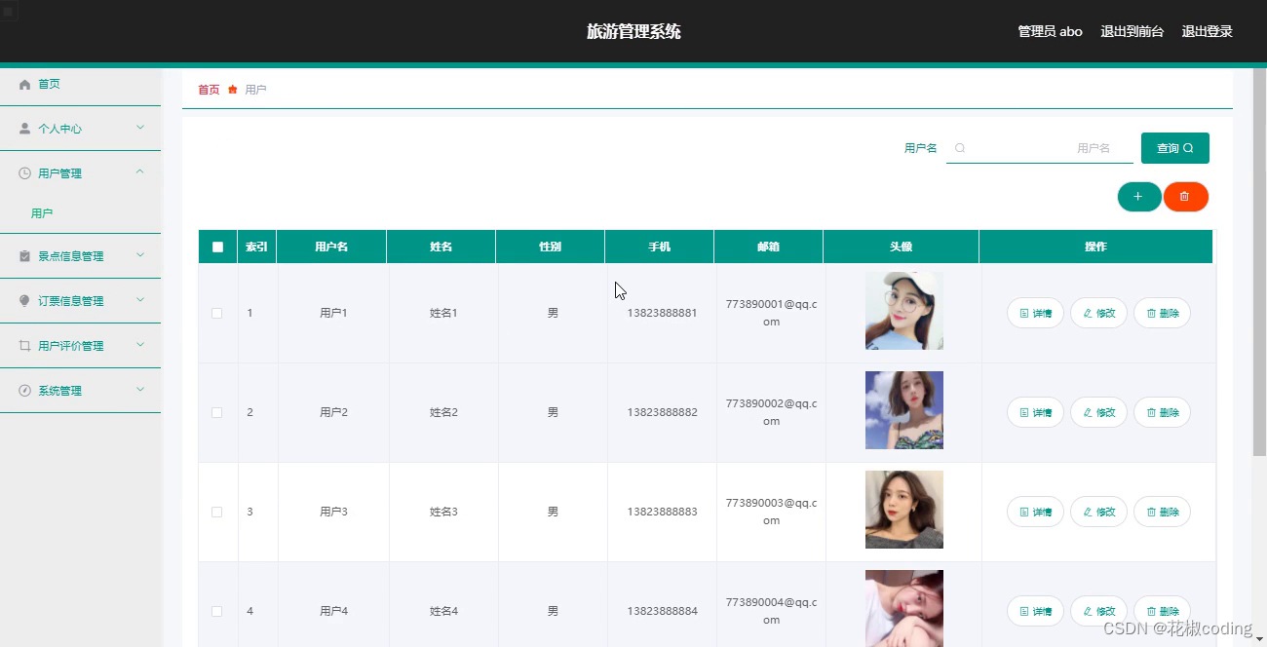Click the 姓名2 cell
Image resolution: width=1267 pixels, height=647 pixels.
[443, 413]
